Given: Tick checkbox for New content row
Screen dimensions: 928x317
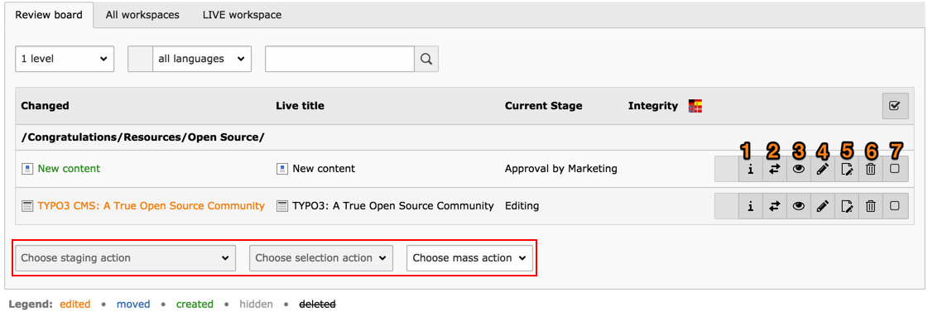Looking at the screenshot, I should tap(895, 169).
